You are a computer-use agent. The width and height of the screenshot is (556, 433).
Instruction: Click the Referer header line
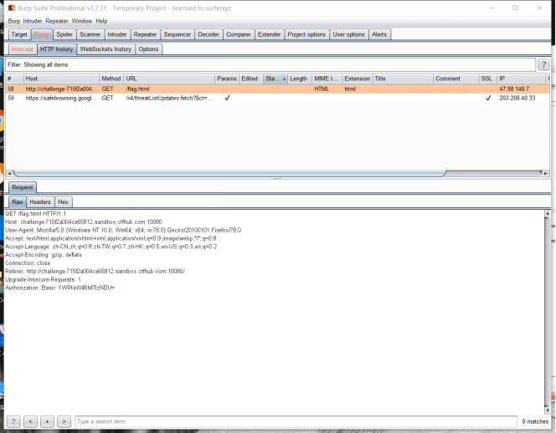pos(95,271)
